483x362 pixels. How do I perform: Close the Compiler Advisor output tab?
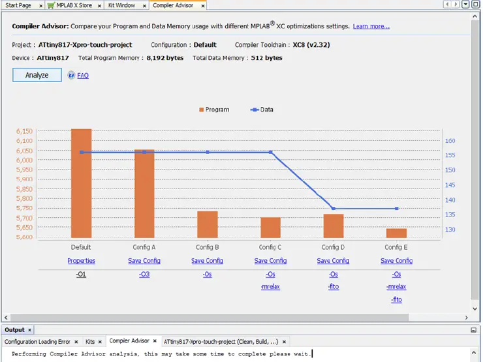click(155, 340)
